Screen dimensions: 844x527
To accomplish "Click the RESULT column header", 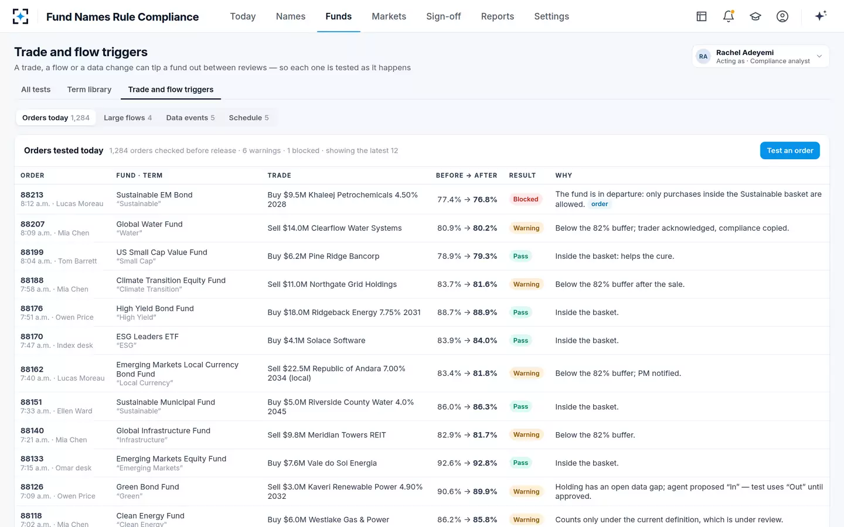I will tap(522, 176).
